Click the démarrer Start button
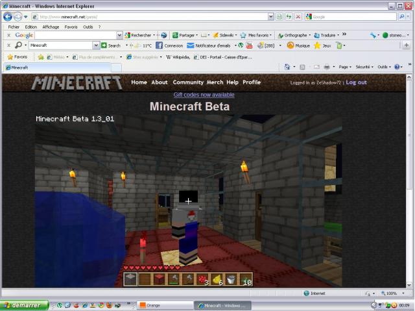Screen dimensions: 415x311 tap(25, 305)
